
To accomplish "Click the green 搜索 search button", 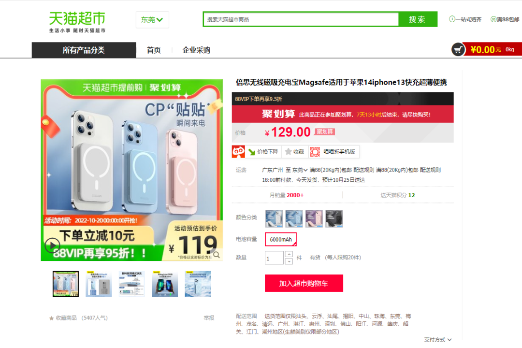I will click(418, 19).
